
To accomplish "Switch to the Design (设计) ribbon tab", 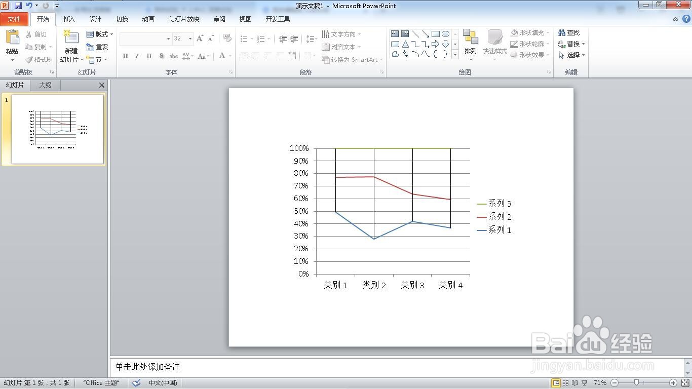I will click(95, 19).
